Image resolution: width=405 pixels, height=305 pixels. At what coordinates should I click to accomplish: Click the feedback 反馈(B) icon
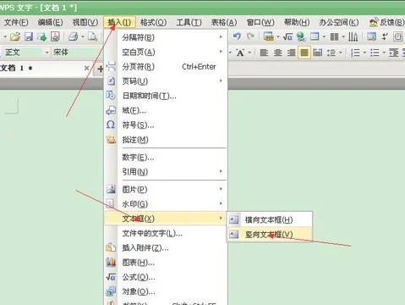[374, 22]
